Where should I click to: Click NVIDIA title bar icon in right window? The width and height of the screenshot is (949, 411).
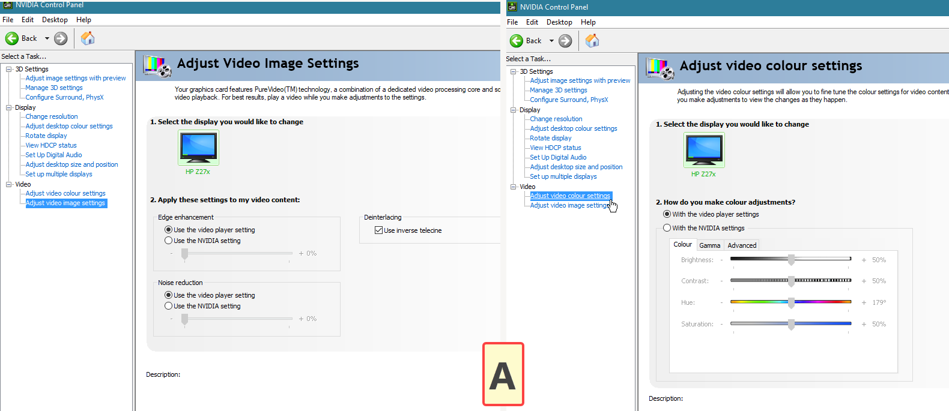(x=512, y=7)
